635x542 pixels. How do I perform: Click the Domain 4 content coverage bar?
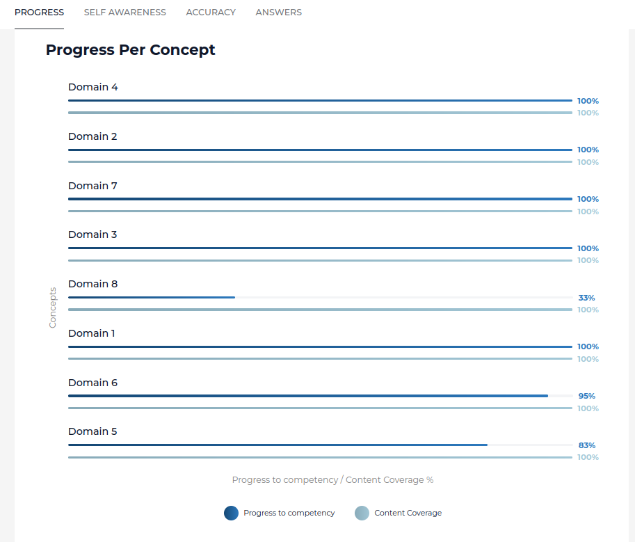coord(320,113)
